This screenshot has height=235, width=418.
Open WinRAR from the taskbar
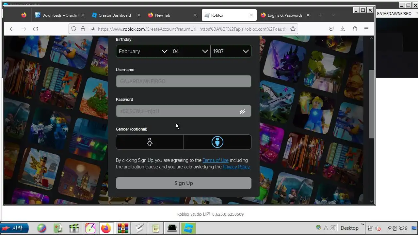[123, 228]
